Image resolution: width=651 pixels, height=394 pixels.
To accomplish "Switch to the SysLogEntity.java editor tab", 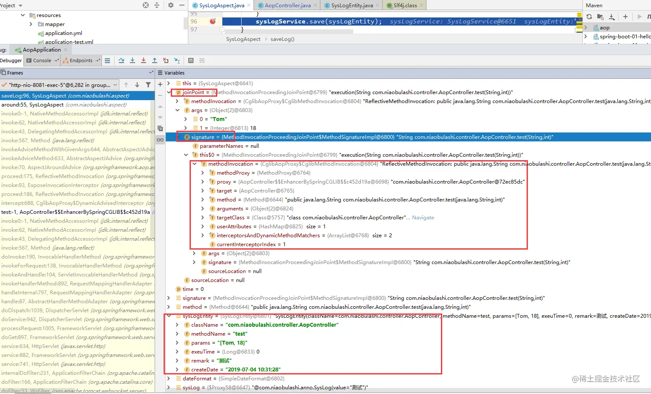I will 352,6.
